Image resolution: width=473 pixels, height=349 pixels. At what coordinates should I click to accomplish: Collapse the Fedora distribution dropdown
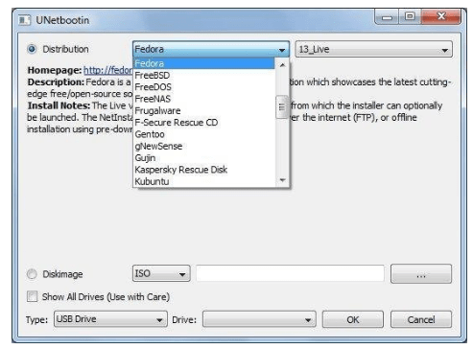tap(211, 50)
